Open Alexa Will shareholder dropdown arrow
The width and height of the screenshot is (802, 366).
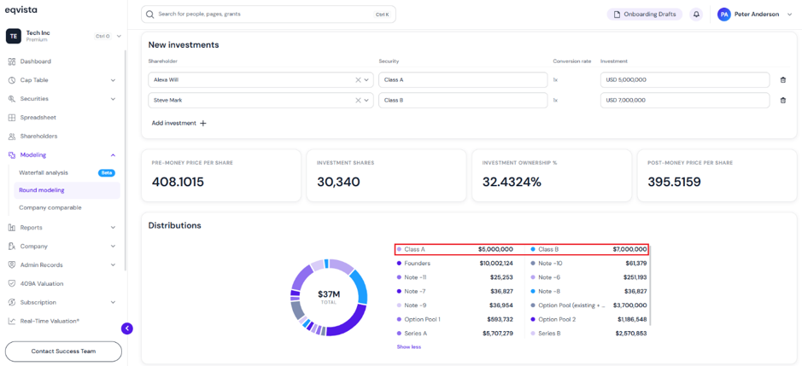366,80
